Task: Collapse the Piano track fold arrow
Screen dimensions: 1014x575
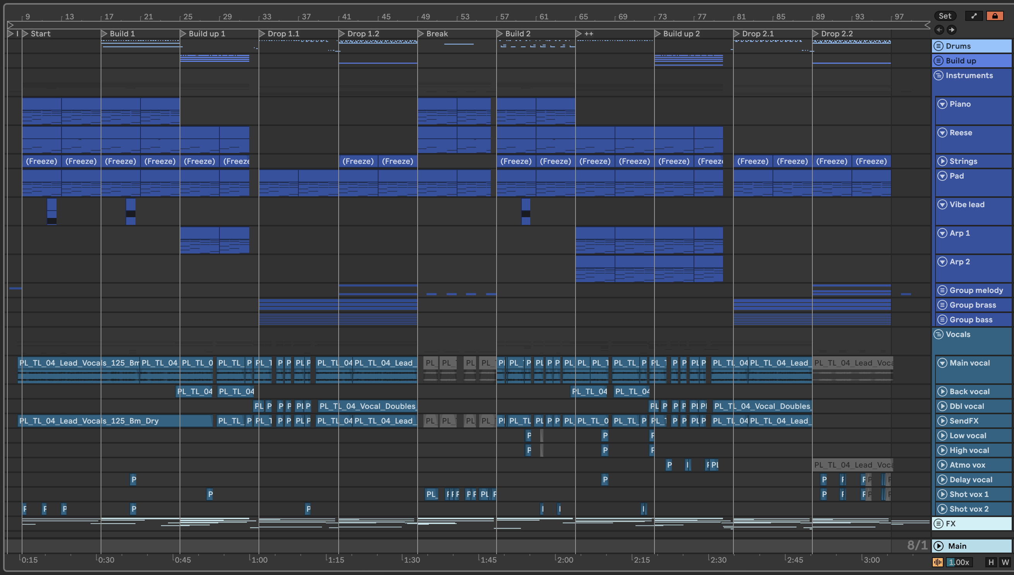Action: click(942, 104)
